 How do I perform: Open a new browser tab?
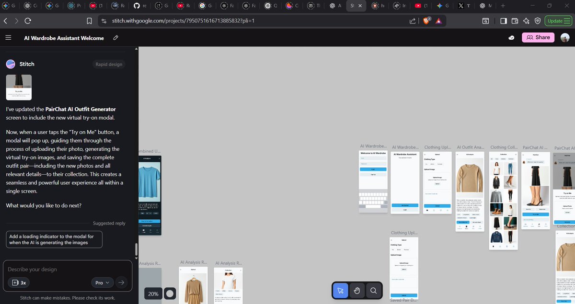(x=503, y=6)
